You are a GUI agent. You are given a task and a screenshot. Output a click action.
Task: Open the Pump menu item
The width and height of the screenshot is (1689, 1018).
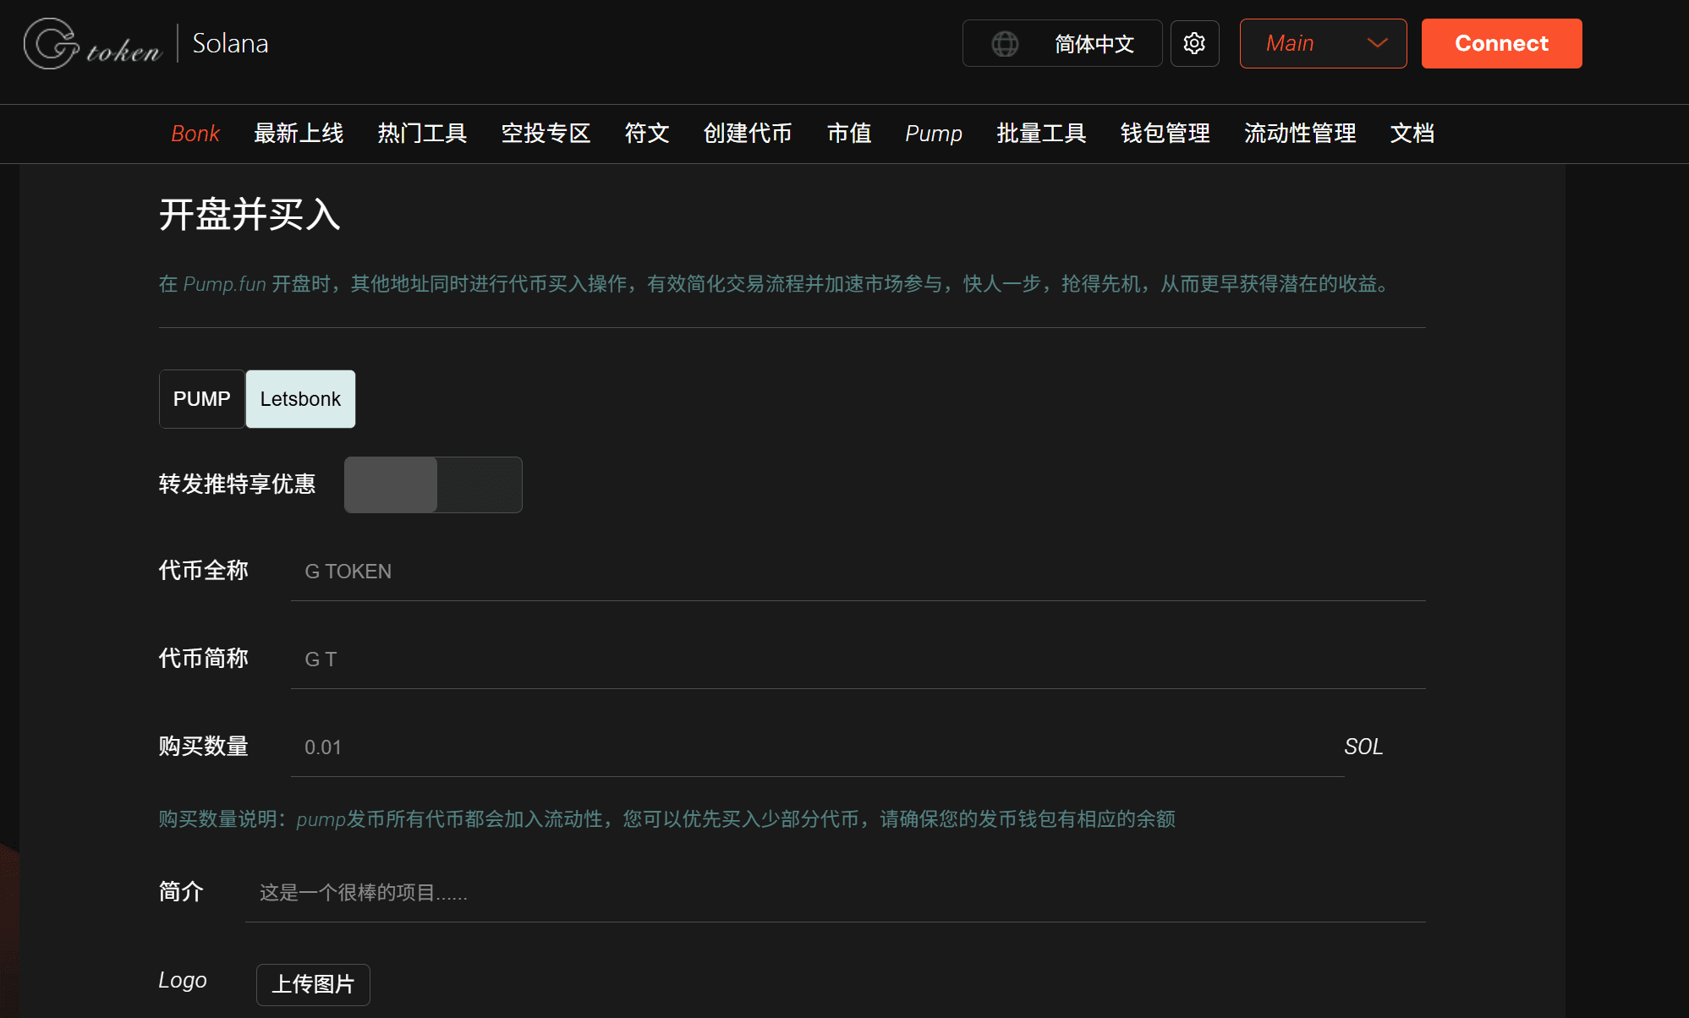click(934, 134)
